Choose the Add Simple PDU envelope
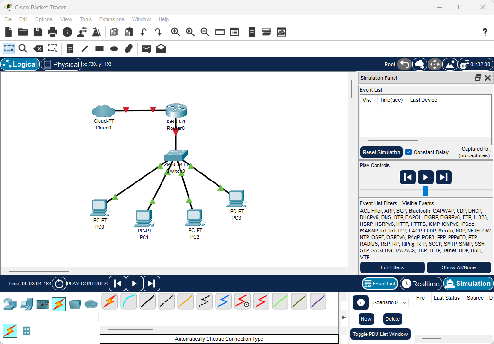The width and height of the screenshot is (494, 344). point(146,49)
